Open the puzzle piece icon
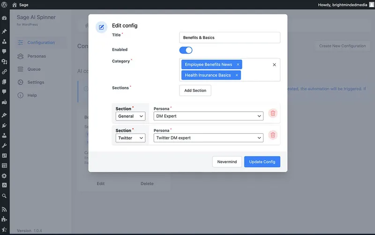The image size is (375, 235). tap(4, 219)
